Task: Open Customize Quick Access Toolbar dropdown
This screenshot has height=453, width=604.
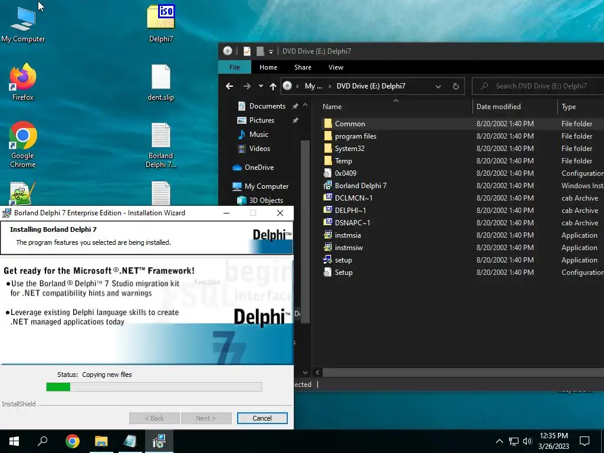Action: tap(271, 51)
